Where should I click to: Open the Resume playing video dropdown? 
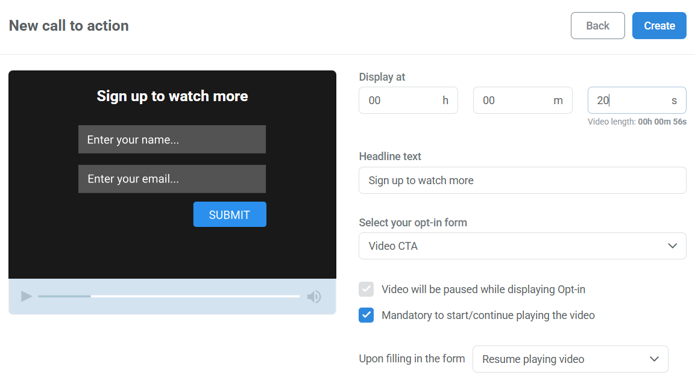pos(570,359)
